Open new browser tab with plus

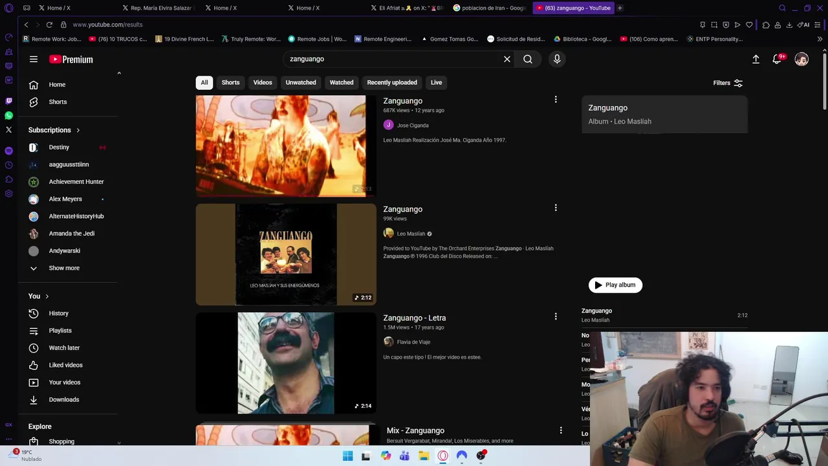pos(620,8)
